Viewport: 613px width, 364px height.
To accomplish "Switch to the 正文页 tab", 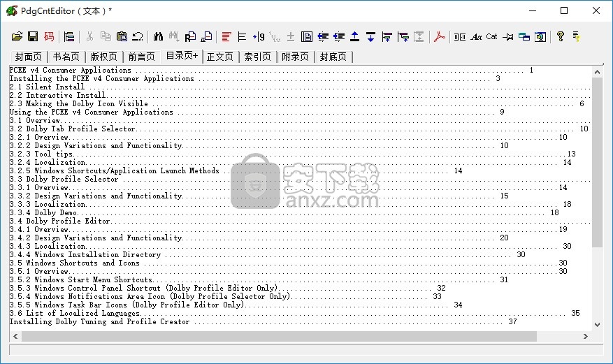I will pos(219,57).
